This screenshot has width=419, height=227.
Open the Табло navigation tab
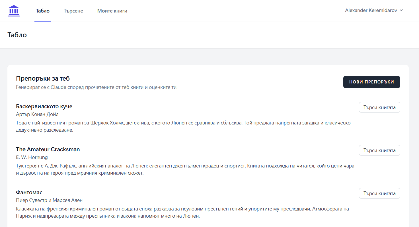click(x=43, y=11)
